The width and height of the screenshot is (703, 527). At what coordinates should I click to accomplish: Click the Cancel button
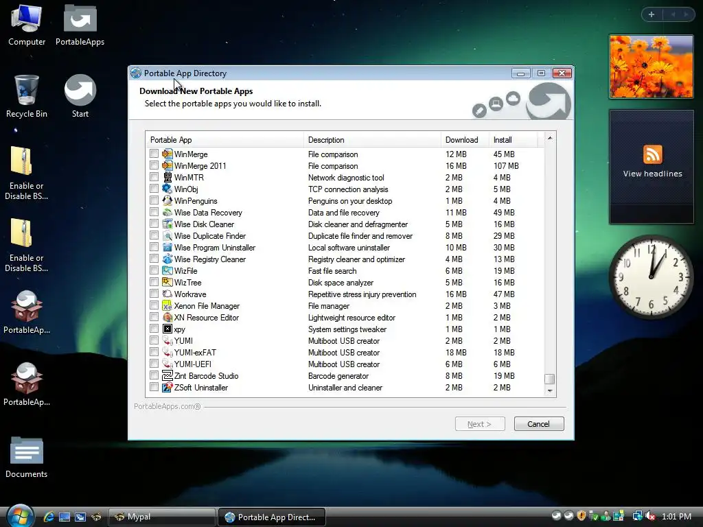(x=538, y=424)
